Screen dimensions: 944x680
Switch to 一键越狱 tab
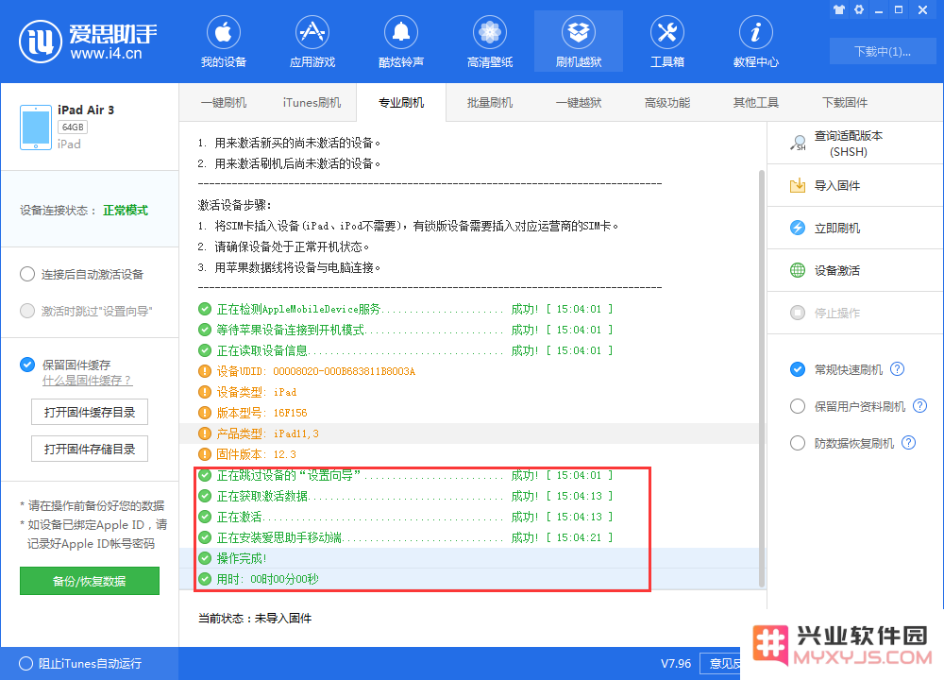[579, 102]
